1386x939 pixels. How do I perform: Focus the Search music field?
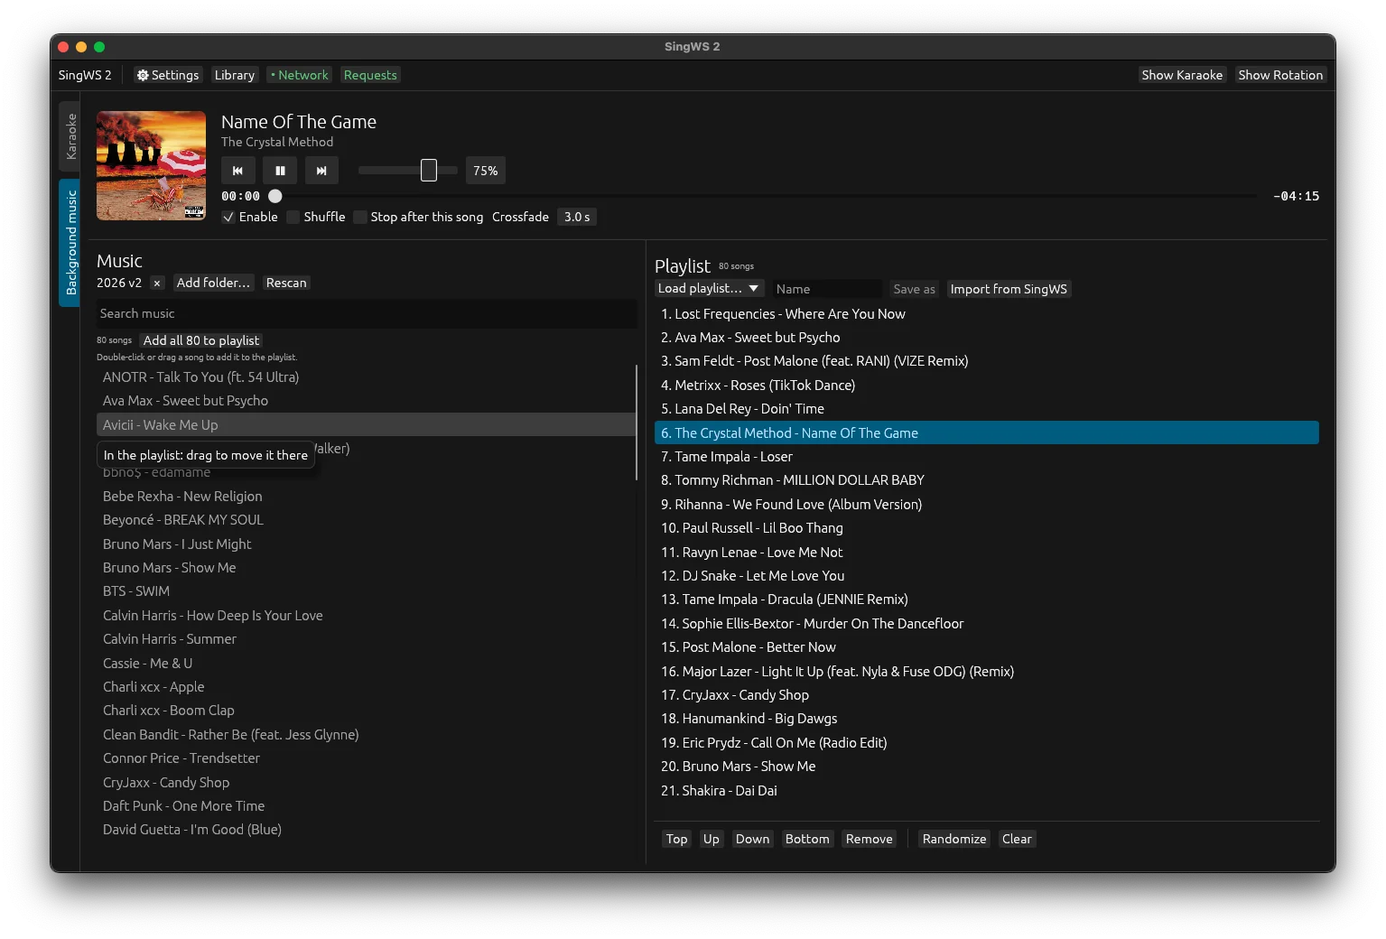click(x=366, y=313)
